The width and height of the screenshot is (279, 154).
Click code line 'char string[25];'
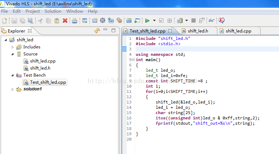coord(175,113)
